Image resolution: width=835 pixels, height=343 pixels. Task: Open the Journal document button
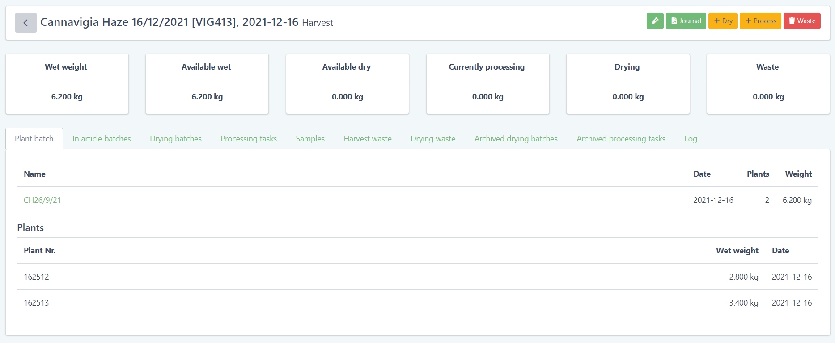click(x=686, y=21)
